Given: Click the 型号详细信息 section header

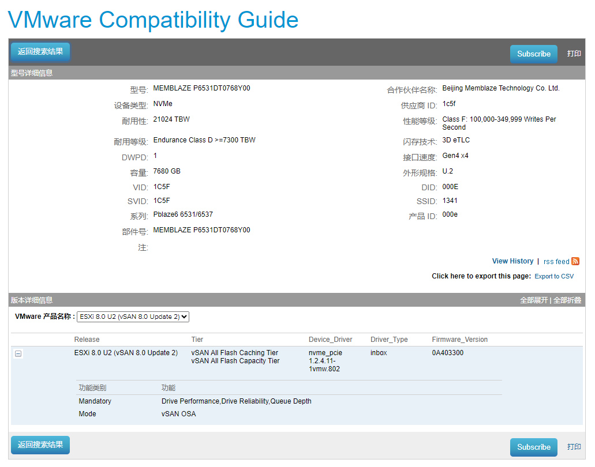Looking at the screenshot, I should (32, 73).
